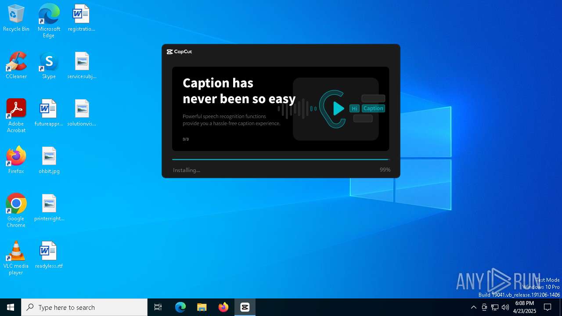Launch Microsoft Edge from the desktop

pos(49,21)
